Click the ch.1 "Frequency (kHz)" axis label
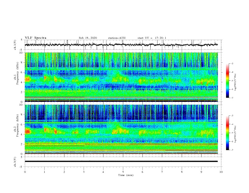249x193 pixels. point(17,73)
